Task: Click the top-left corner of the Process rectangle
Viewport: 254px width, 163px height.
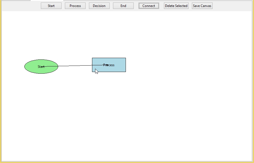Action: point(92,58)
